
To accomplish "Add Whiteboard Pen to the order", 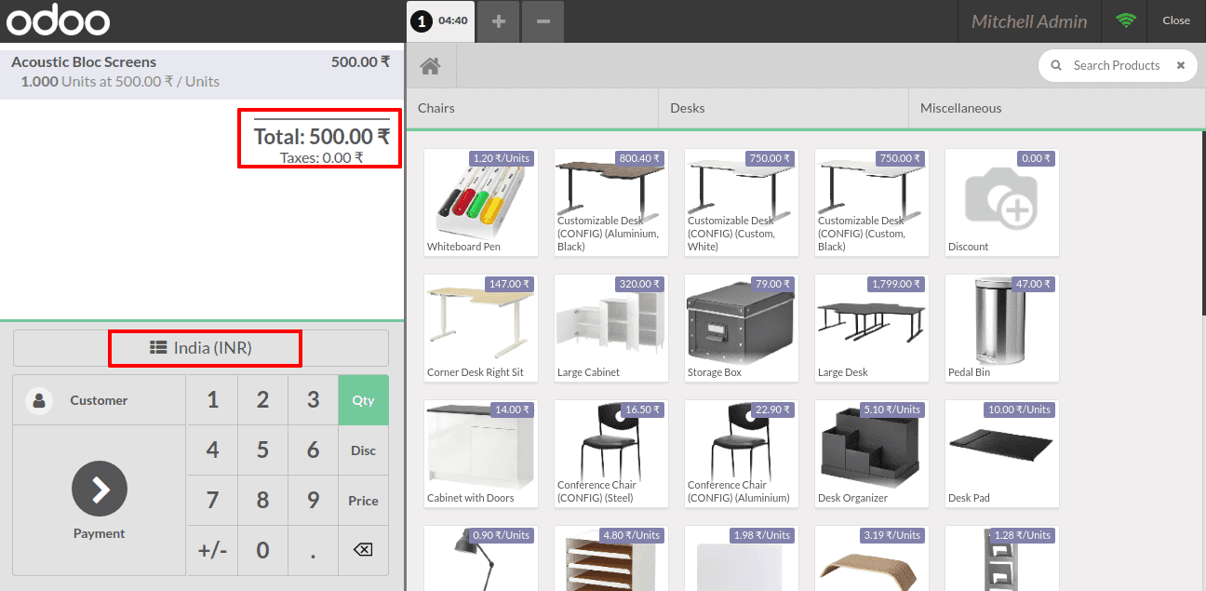I will pyautogui.click(x=481, y=202).
